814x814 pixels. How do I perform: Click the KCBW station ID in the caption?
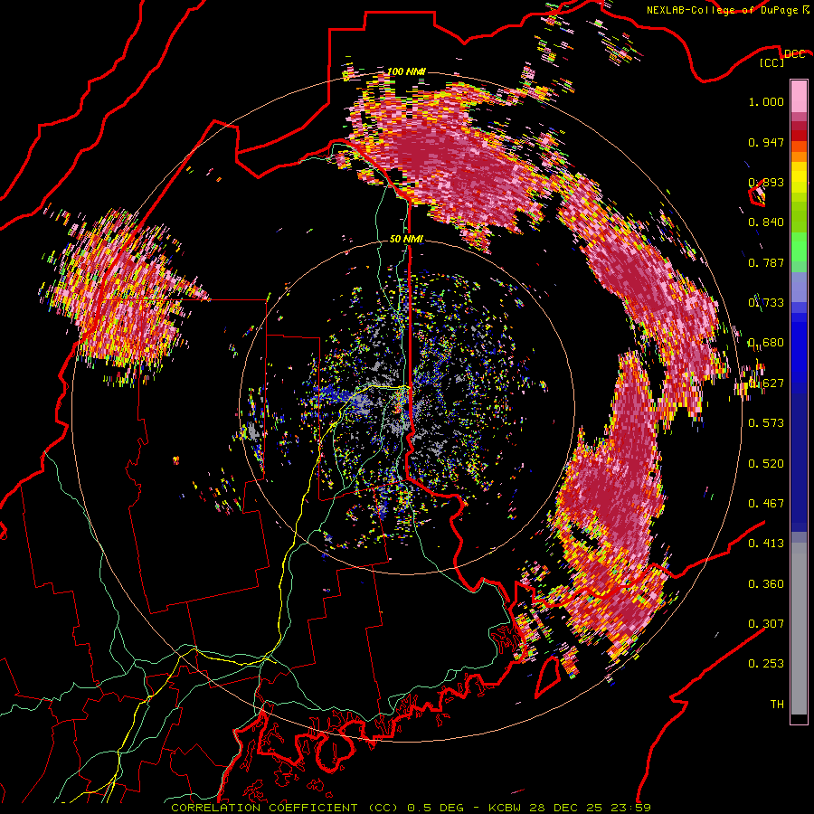tap(506, 808)
